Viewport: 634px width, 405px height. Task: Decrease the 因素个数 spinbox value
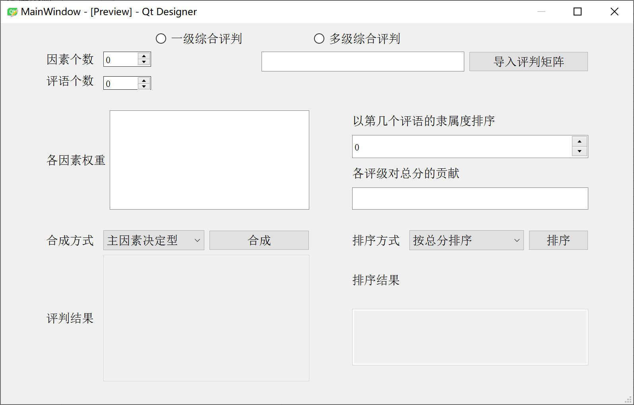point(144,62)
